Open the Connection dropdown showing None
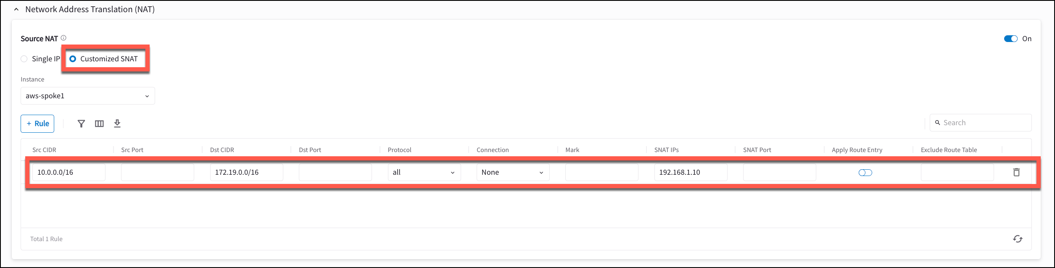 tap(512, 172)
